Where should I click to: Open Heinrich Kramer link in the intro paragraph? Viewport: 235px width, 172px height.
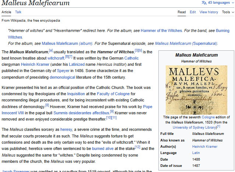[x=35, y=64]
